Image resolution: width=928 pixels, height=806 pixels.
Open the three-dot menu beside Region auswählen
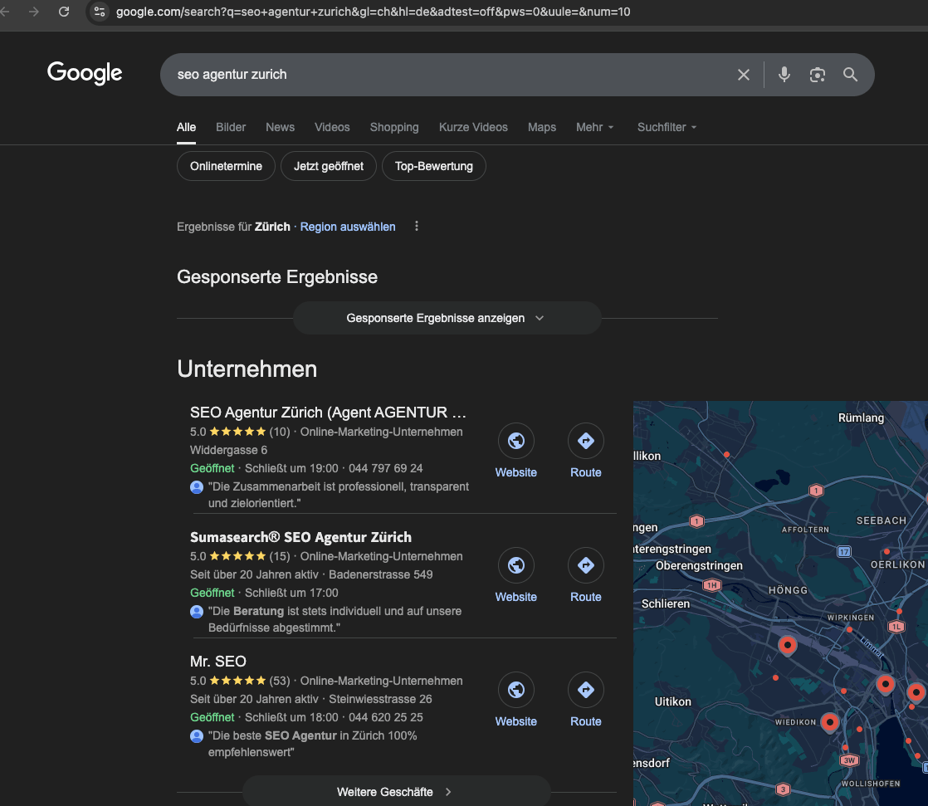[417, 226]
